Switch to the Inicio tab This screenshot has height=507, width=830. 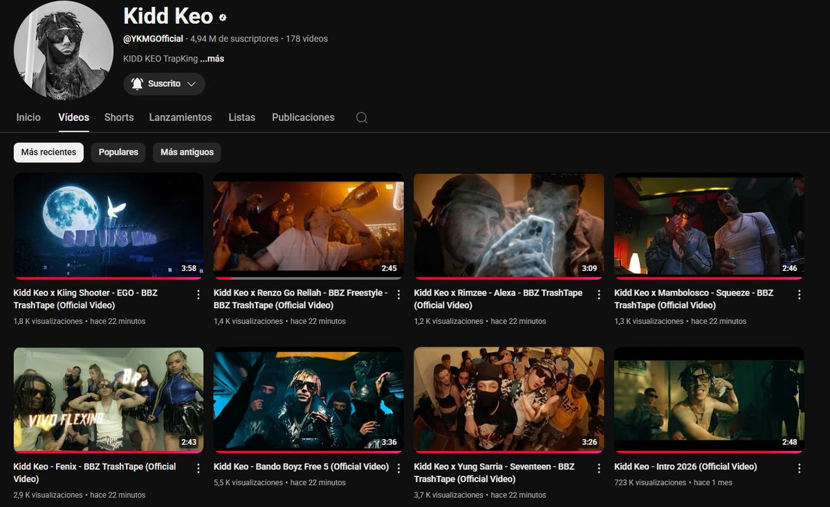tap(28, 117)
